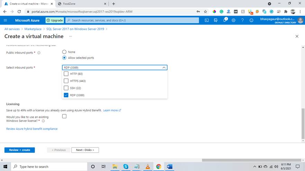Click the blade vertical scrollbar thumb
305x171 pixels.
[303, 123]
